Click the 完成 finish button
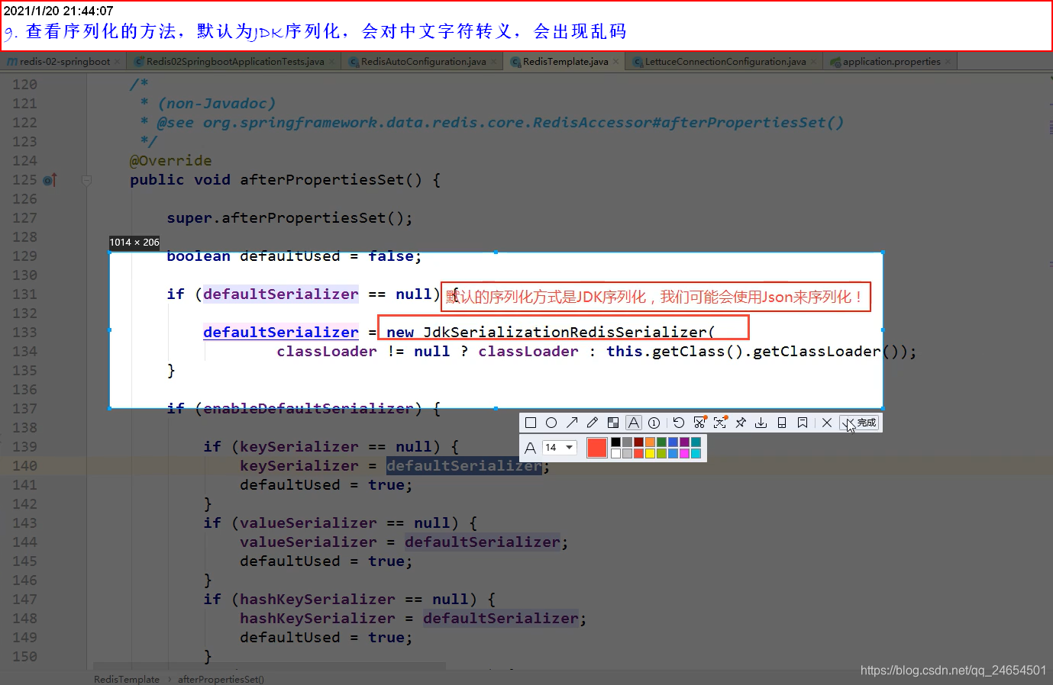 [x=860, y=423]
